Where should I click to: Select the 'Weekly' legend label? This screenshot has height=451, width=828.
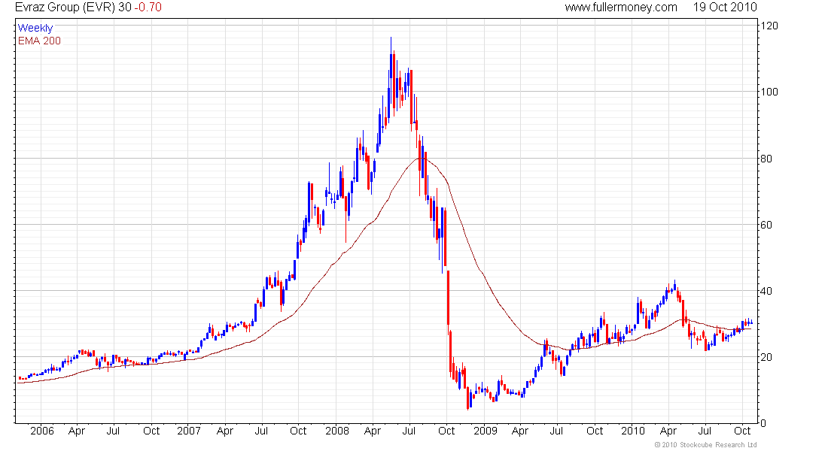point(35,28)
